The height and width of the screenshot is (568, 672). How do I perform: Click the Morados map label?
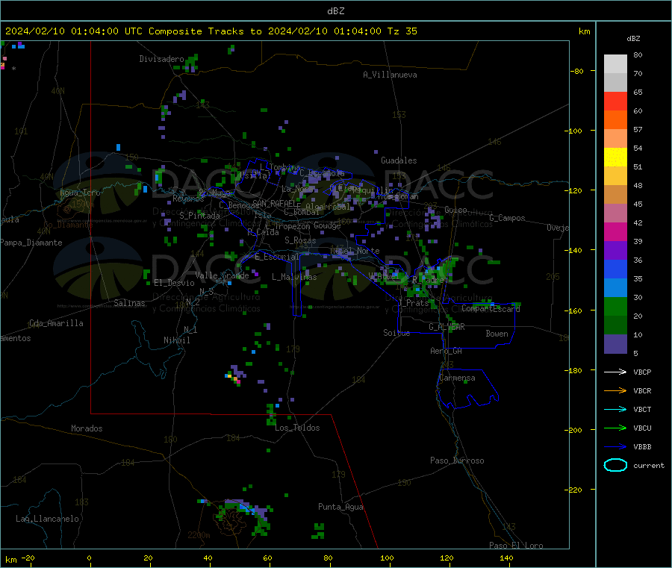[x=87, y=428]
